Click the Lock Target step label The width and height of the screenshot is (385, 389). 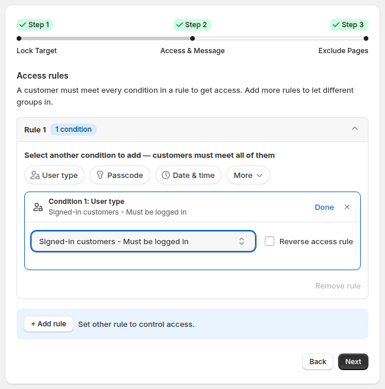click(x=37, y=51)
